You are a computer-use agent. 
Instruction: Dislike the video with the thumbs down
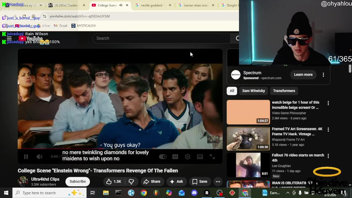[131, 182]
